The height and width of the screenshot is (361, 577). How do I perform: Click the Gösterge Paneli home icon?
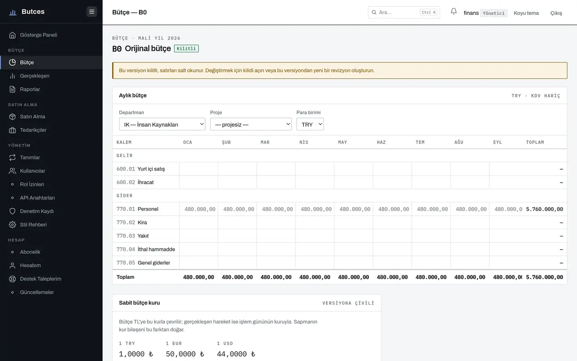click(x=12, y=35)
